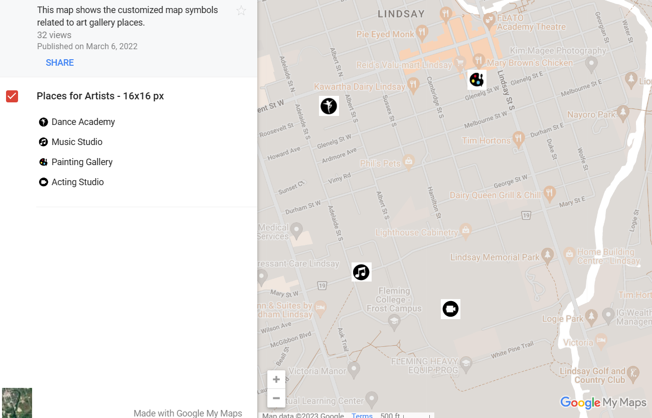
Task: Click the Phil's Pets shop pin
Action: [409, 161]
